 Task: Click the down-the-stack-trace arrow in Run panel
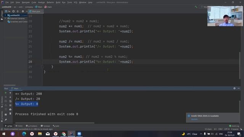(x=10, y=97)
